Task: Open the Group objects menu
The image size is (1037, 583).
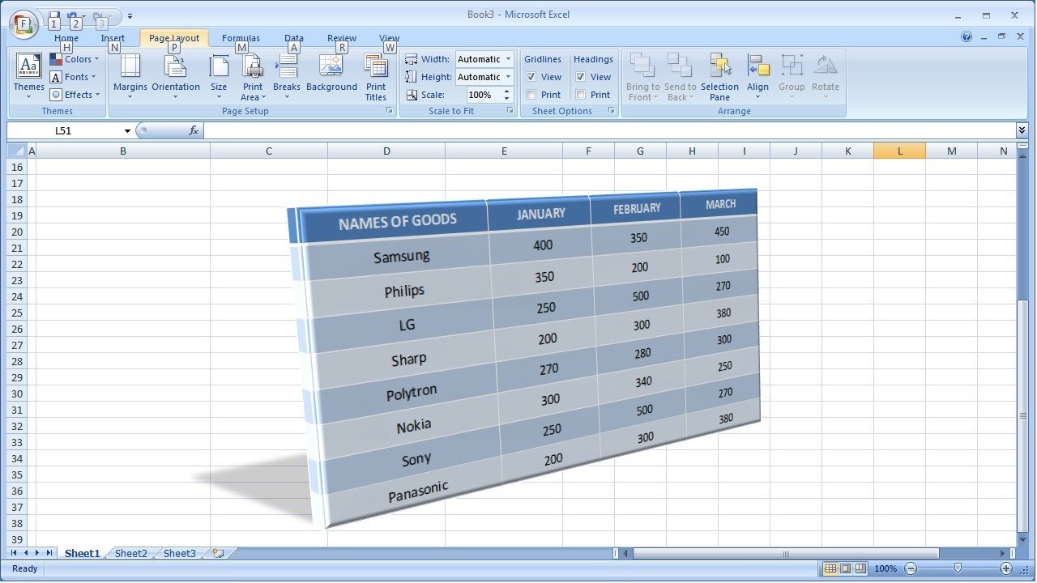Action: pyautogui.click(x=792, y=78)
